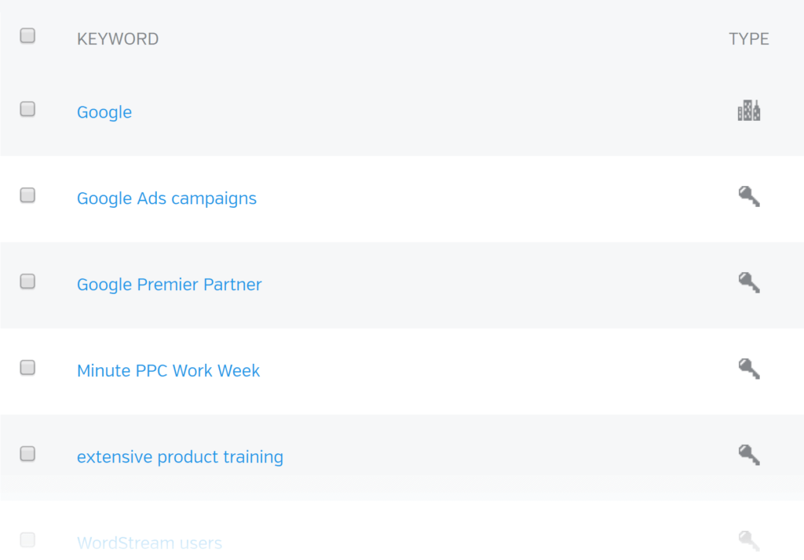
Task: Sort by the KEYWORD column header
Action: coord(118,39)
